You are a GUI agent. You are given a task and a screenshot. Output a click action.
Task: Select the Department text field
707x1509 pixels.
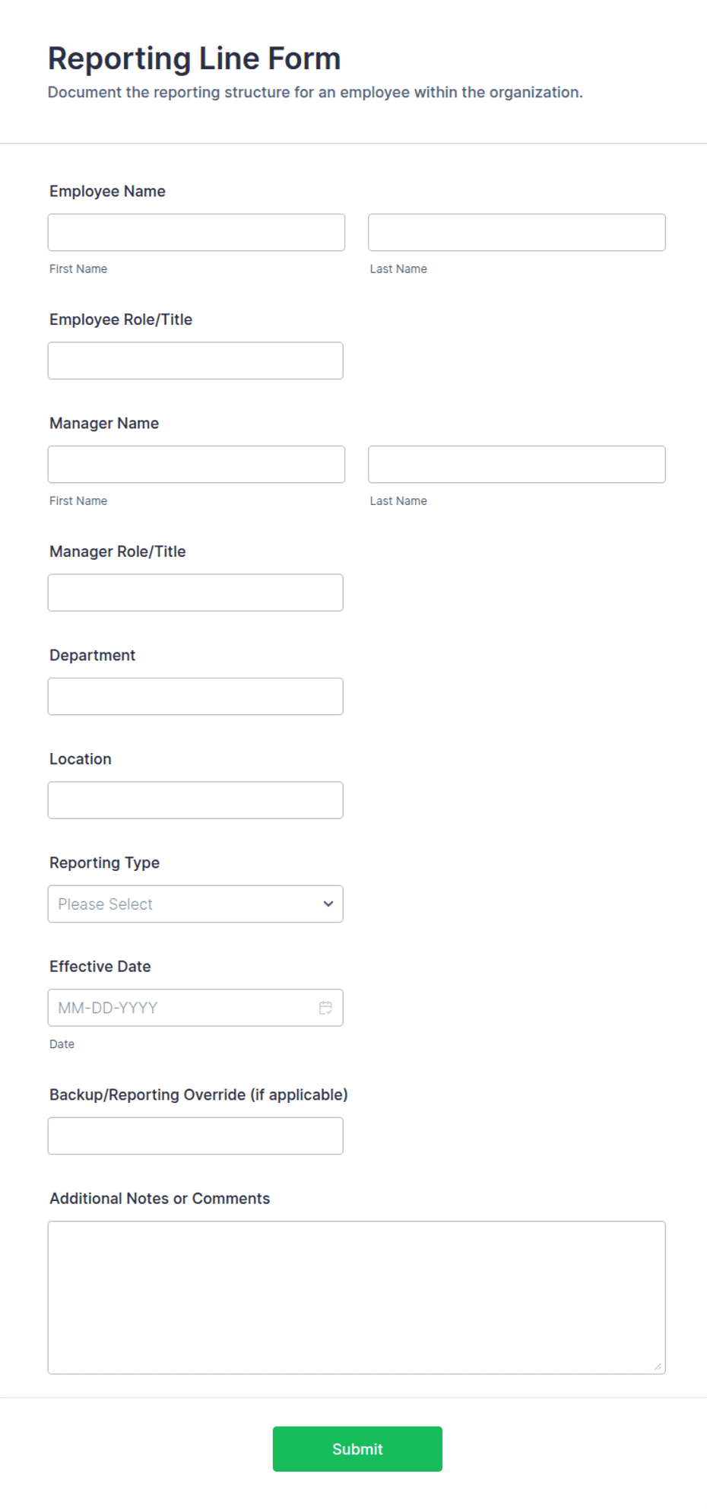[x=195, y=696]
